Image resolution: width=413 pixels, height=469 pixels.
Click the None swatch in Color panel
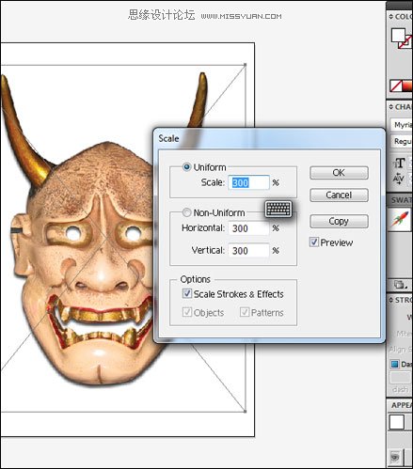pyautogui.click(x=395, y=86)
